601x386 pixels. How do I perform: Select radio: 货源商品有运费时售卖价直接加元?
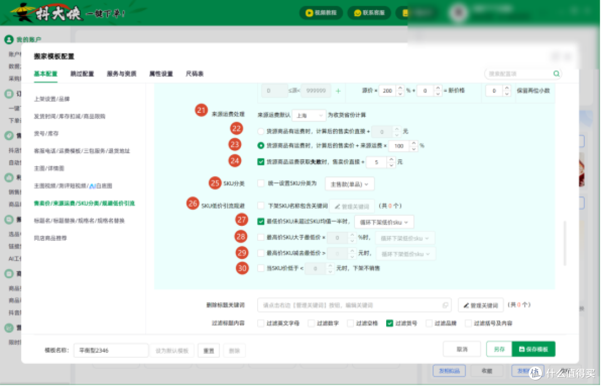[x=260, y=131]
